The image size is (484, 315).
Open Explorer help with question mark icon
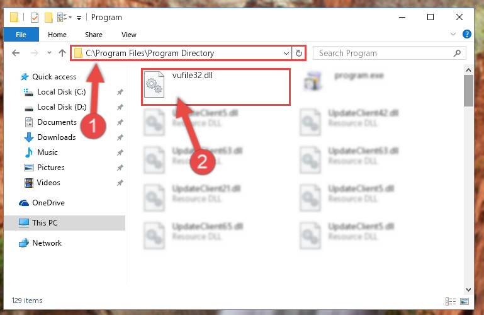(x=467, y=34)
